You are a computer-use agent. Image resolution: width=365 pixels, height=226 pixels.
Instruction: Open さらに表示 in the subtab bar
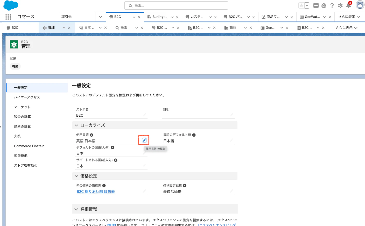pyautogui.click(x=347, y=28)
